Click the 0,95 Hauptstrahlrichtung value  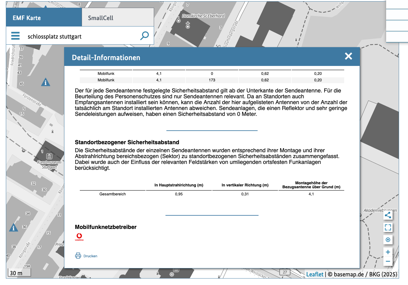[179, 194]
